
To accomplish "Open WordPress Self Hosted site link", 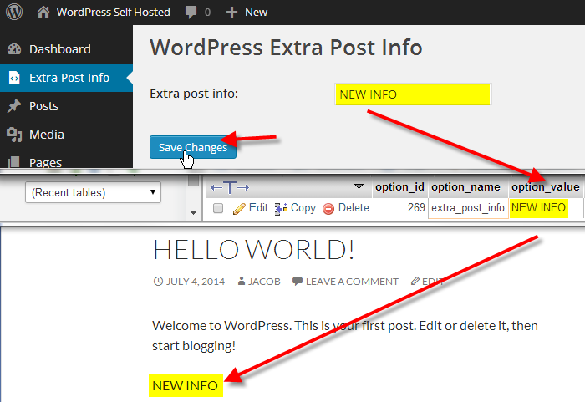I will [113, 12].
